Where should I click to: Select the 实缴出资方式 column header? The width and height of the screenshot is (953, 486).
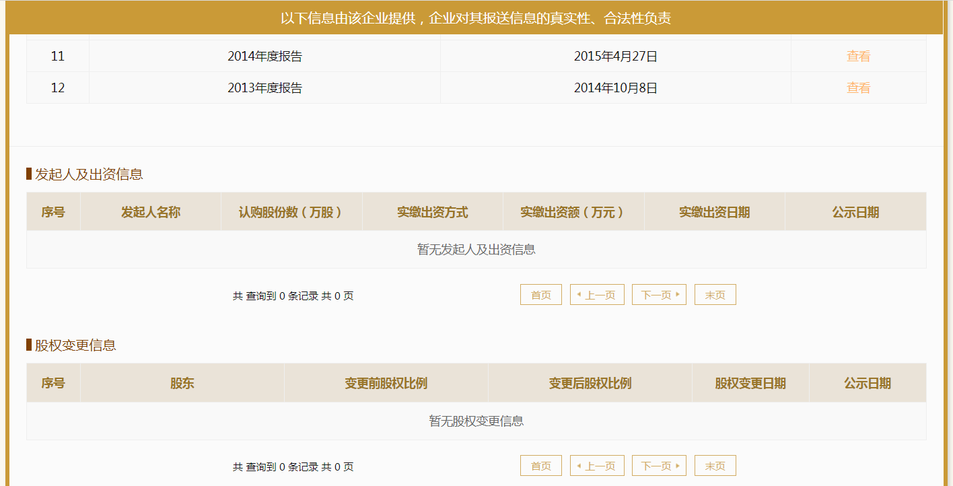tap(432, 212)
